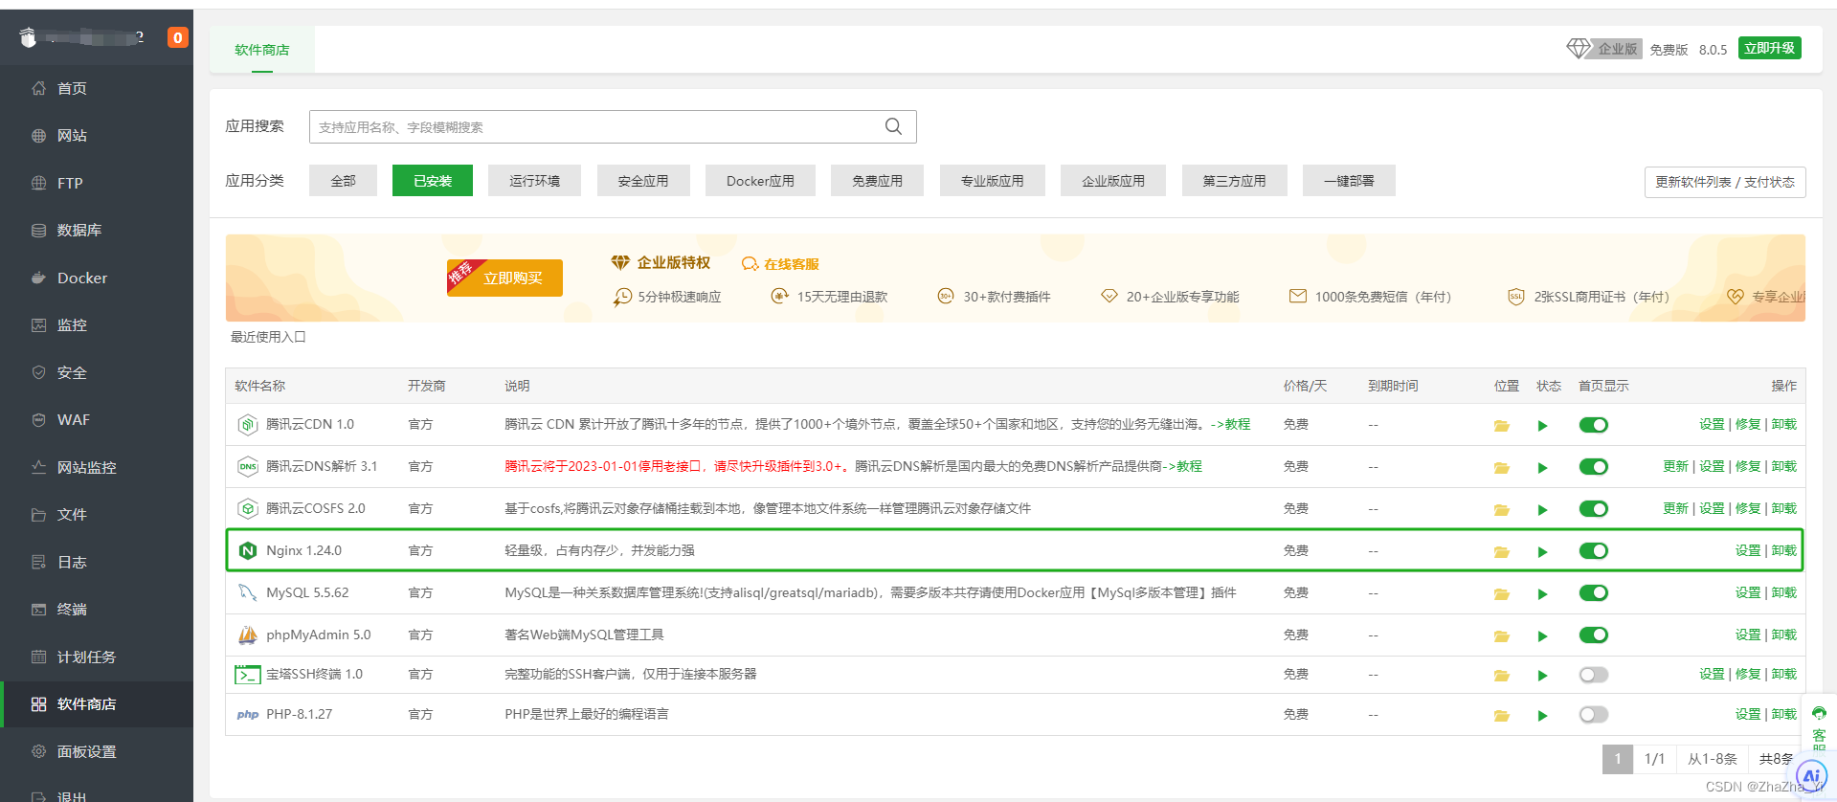Select the 运行环境 category filter
The image size is (1837, 802).
click(x=534, y=181)
